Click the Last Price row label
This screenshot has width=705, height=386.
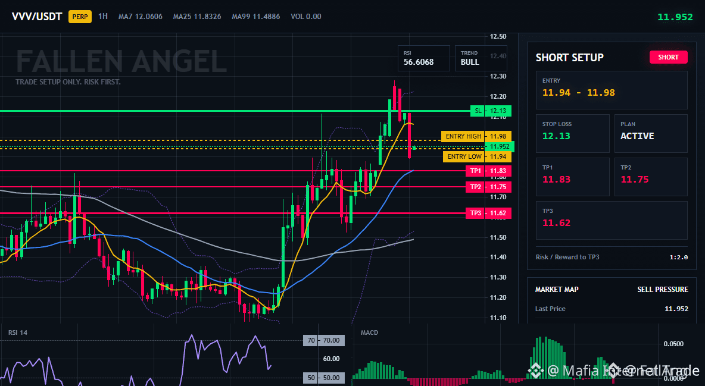(x=550, y=309)
